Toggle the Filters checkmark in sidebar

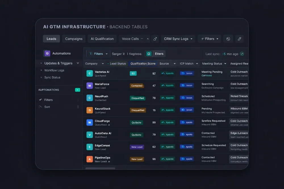(40, 100)
